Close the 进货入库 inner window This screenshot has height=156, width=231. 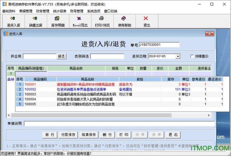click(209, 34)
